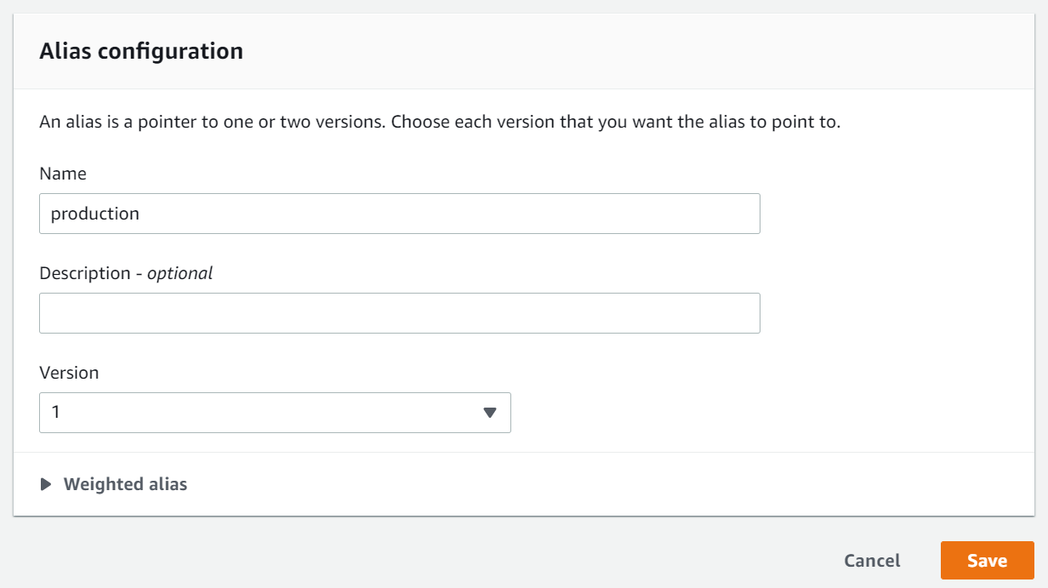
Task: Click the Alias configuration heading
Action: [141, 51]
